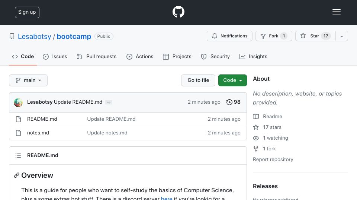View the 98 commits history

[234, 102]
